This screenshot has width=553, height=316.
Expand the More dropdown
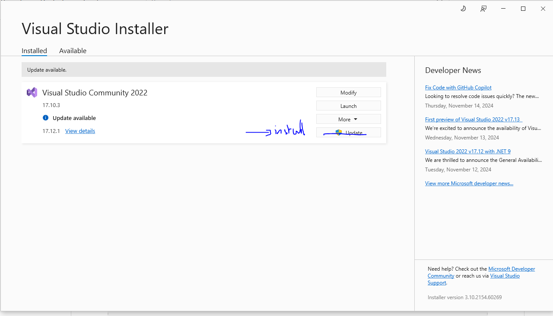pyautogui.click(x=349, y=119)
